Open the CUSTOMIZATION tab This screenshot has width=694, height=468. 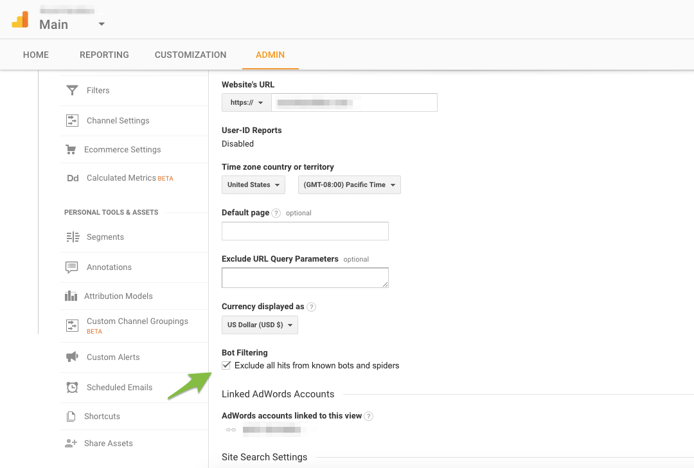pos(190,55)
